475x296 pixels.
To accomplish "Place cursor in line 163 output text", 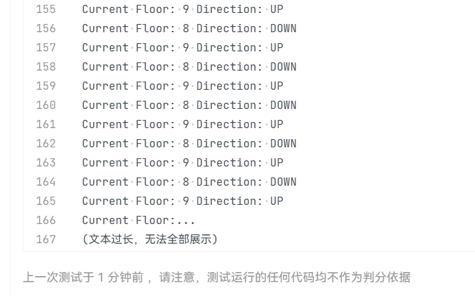I will 182,163.
